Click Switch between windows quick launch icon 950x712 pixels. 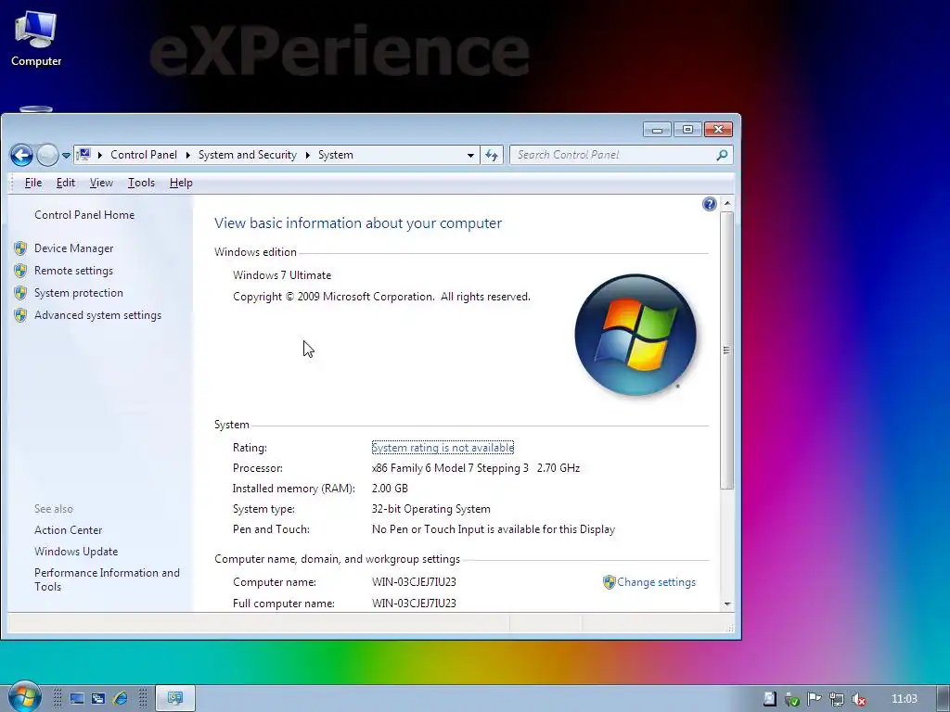click(98, 699)
